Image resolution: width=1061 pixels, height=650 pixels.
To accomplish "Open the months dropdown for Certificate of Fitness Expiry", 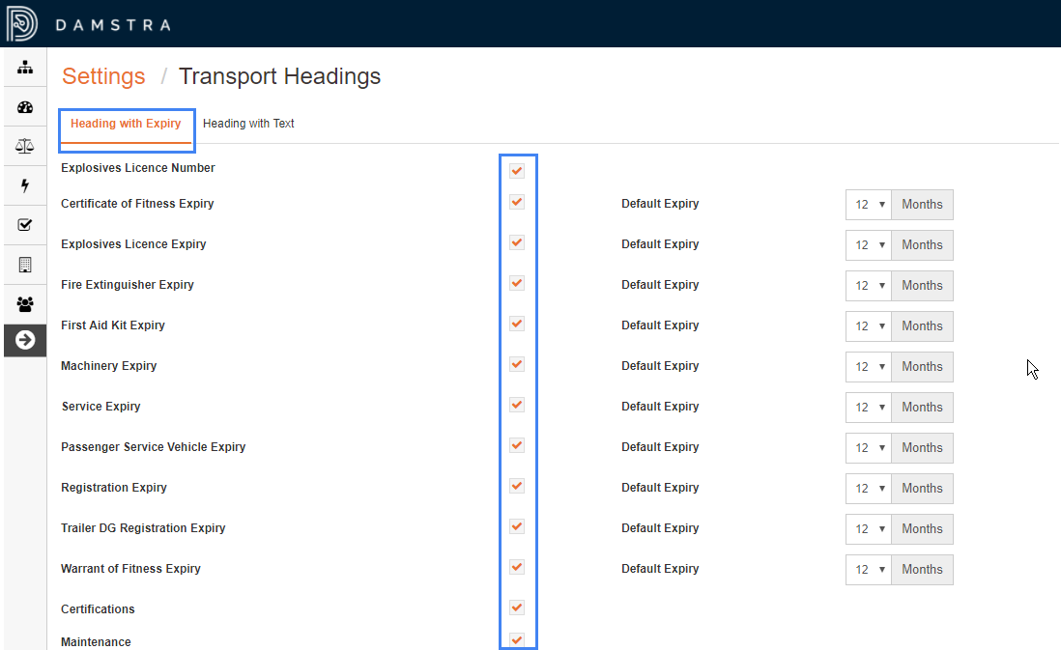I will pyautogui.click(x=868, y=204).
